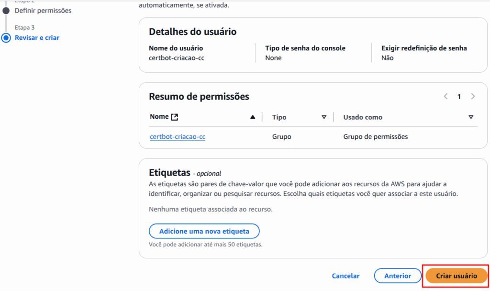Click the Criar usuário button

point(456,276)
